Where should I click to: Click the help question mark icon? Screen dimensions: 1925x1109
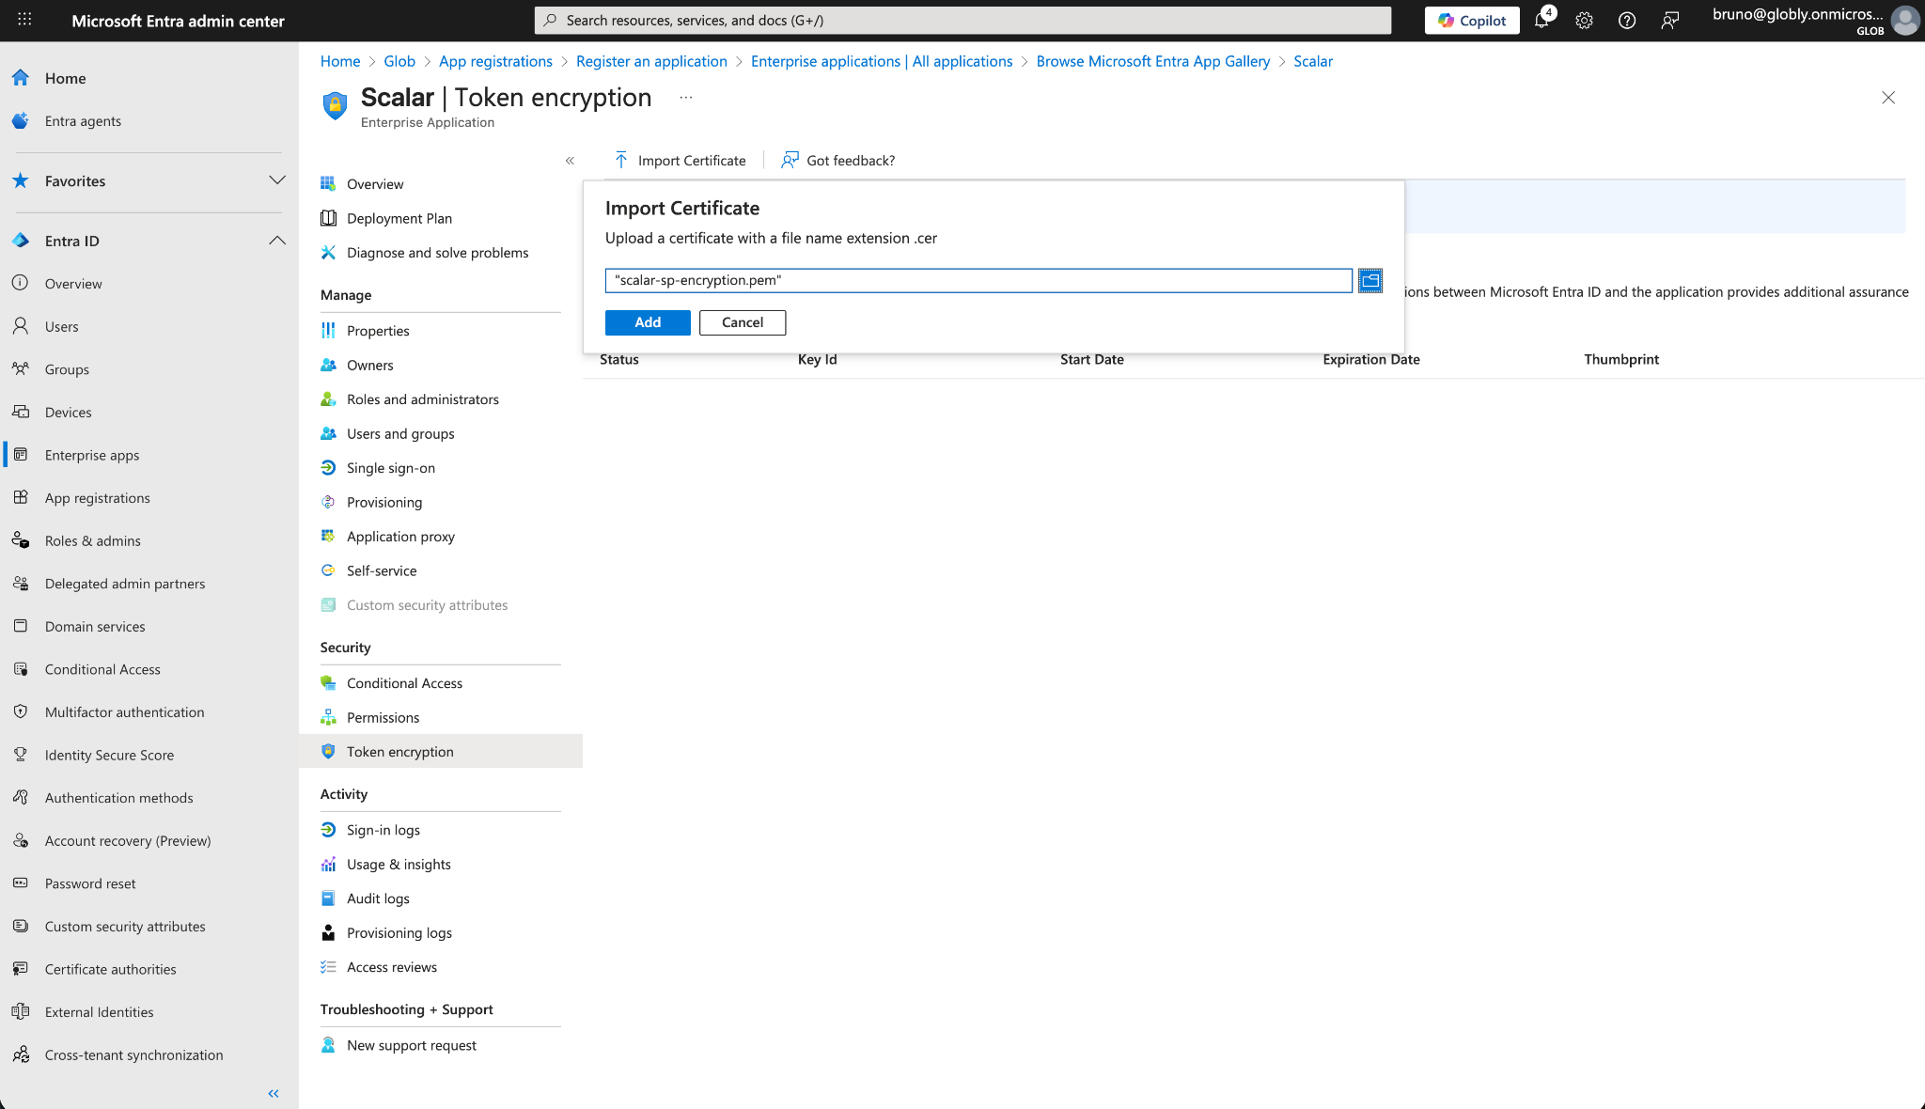point(1627,21)
